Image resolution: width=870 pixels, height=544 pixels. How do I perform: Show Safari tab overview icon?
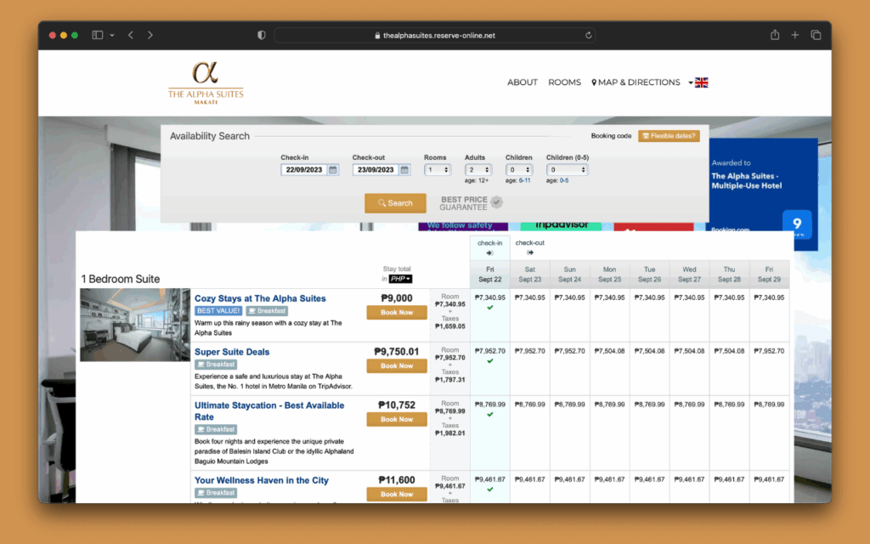click(x=816, y=35)
